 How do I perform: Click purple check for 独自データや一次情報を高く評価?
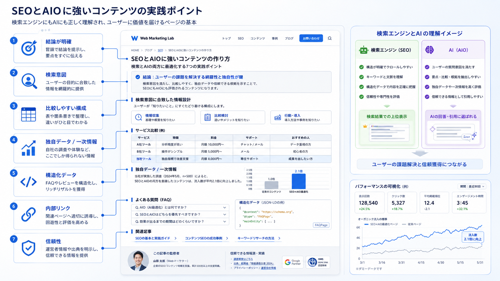427,87
